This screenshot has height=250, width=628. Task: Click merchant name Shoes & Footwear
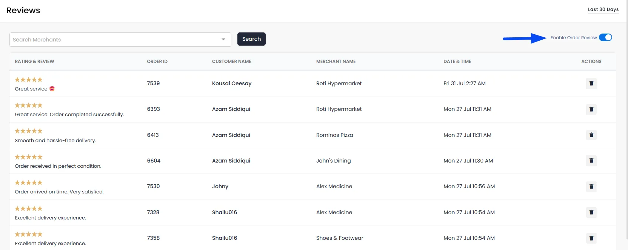point(340,238)
